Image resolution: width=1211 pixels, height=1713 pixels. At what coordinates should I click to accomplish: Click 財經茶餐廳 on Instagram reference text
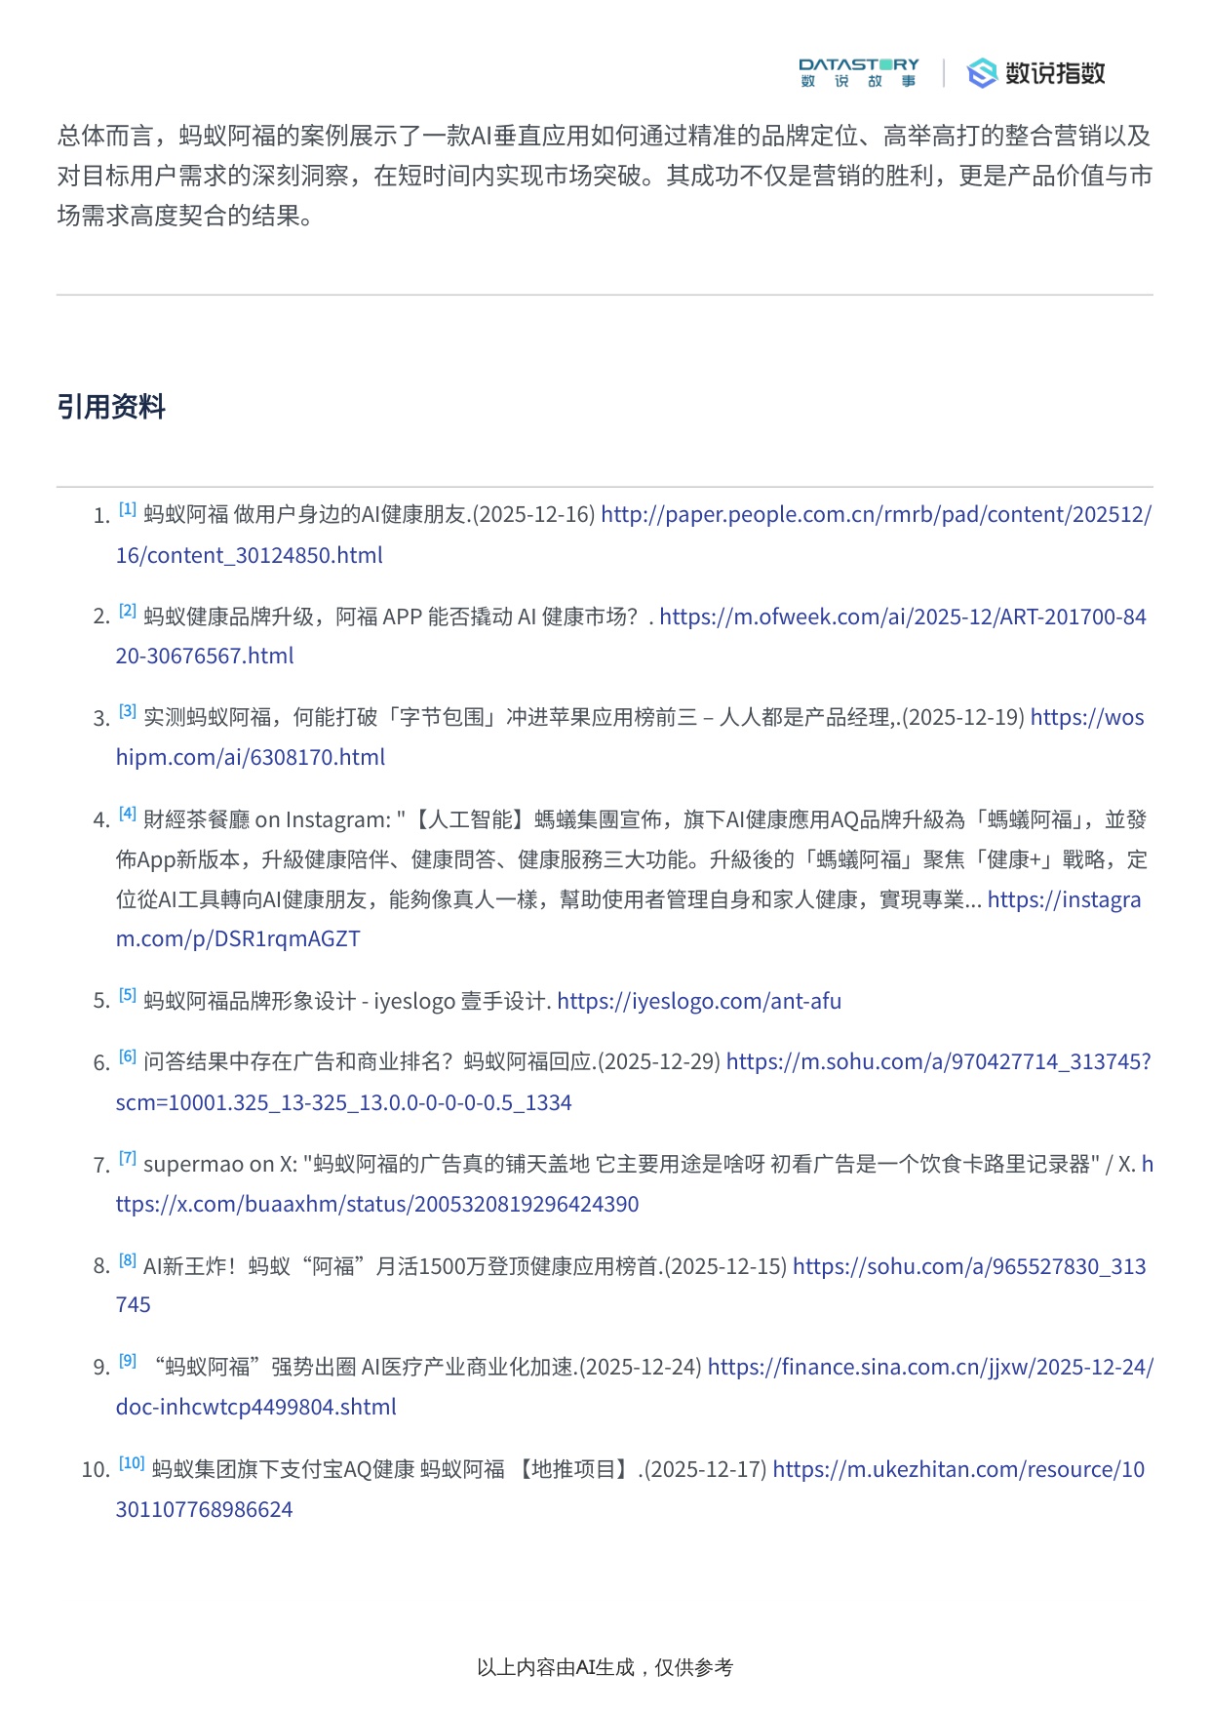point(632,859)
